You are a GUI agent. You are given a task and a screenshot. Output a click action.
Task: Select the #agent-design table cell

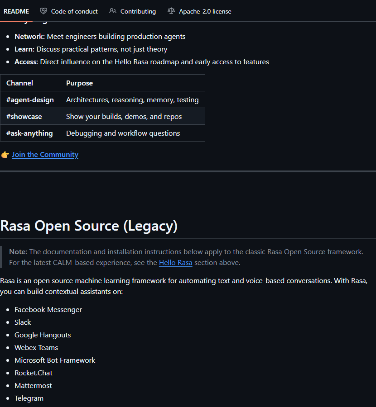point(30,99)
